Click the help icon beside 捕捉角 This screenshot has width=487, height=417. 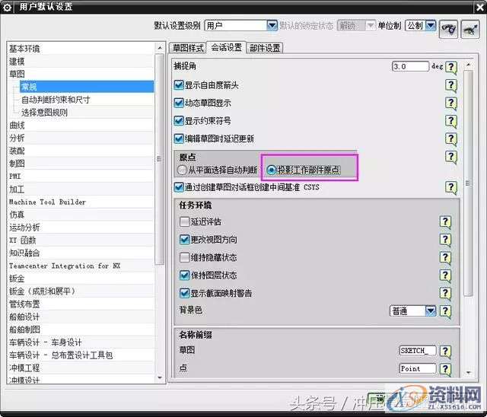pos(450,67)
